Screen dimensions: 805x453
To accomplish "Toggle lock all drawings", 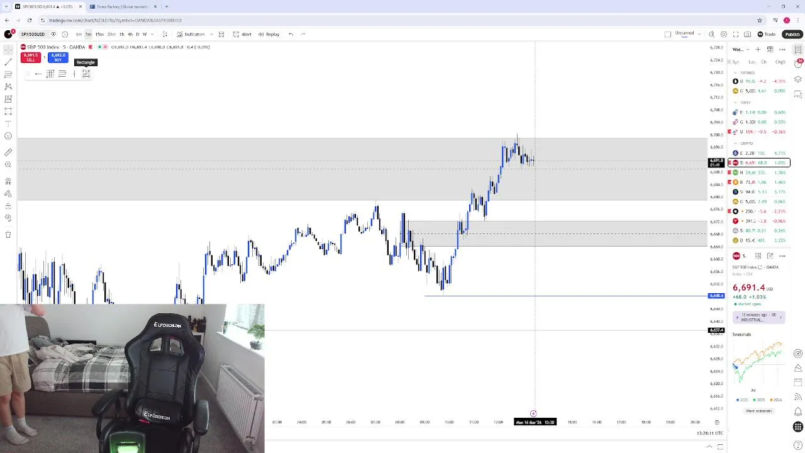I will coord(8,206).
